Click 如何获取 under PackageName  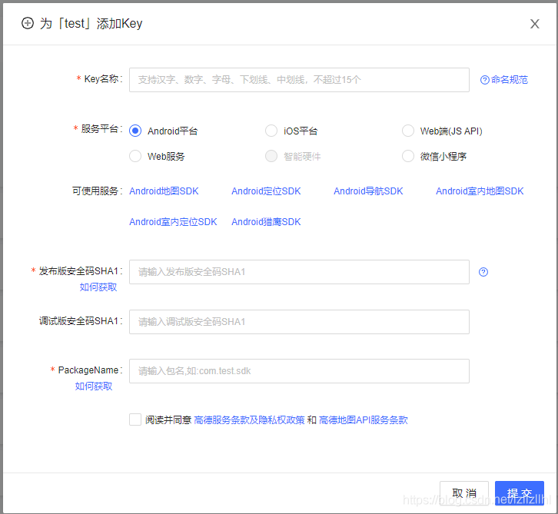[x=94, y=386]
